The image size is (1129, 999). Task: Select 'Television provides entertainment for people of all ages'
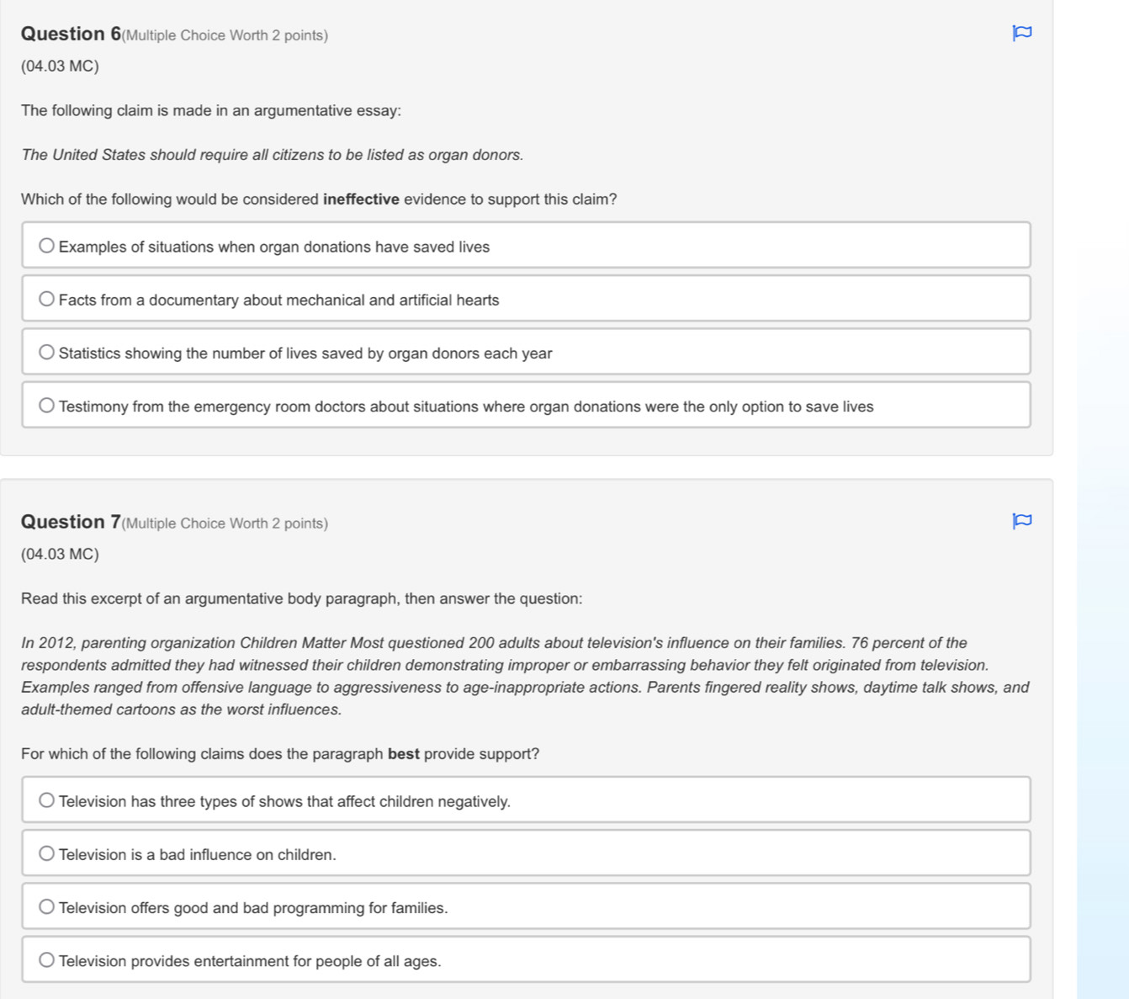point(47,960)
